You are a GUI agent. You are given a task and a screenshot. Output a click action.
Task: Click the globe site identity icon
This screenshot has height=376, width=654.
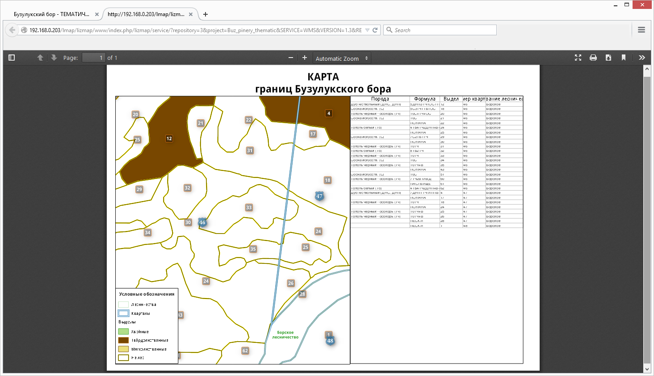tap(24, 30)
